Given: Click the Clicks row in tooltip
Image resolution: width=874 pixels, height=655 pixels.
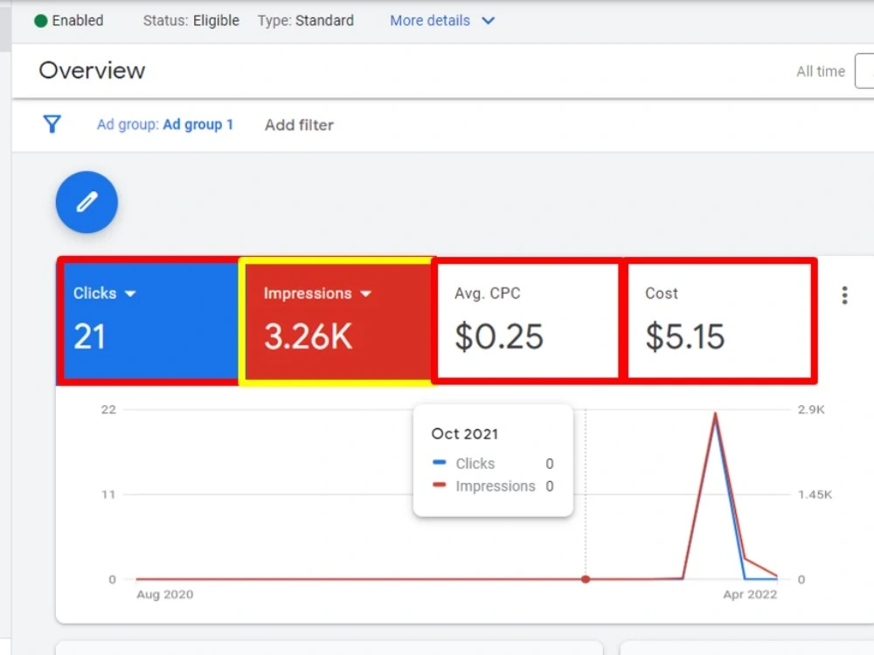Looking at the screenshot, I should click(493, 464).
